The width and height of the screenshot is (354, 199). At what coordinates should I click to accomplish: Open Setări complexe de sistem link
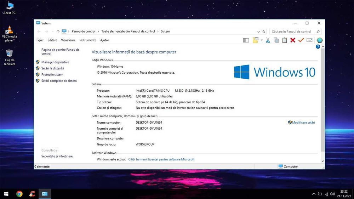coord(59,81)
